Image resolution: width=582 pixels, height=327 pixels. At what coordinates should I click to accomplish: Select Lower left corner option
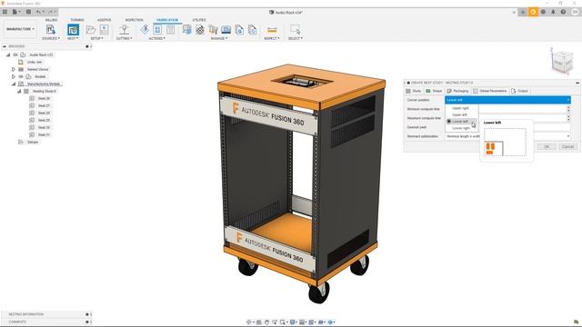(x=460, y=122)
